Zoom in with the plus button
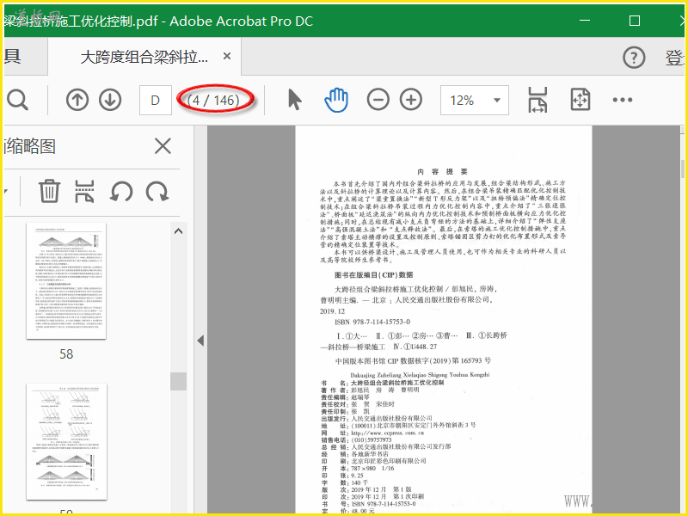Viewport: 688px width, 516px height. pyautogui.click(x=411, y=100)
